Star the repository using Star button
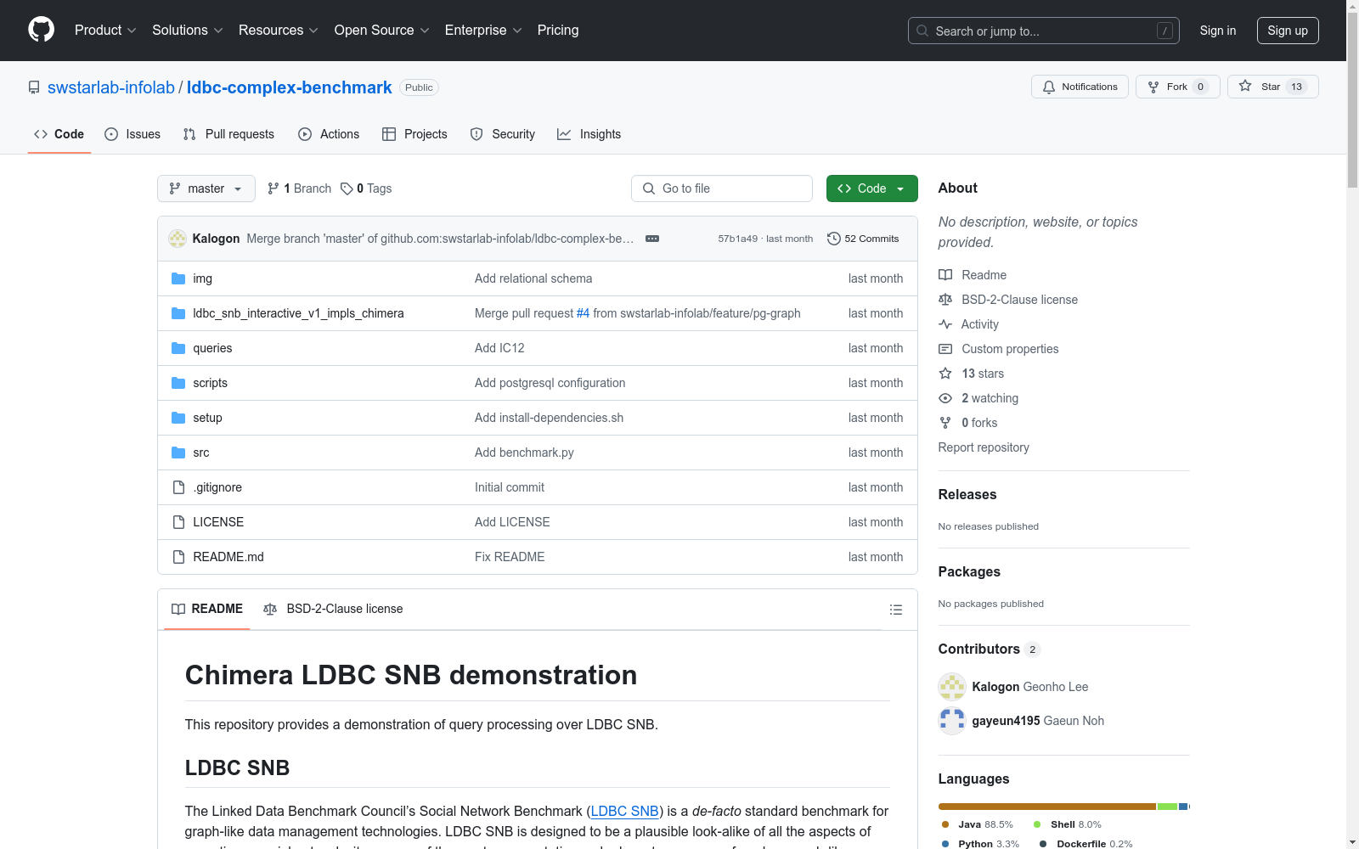 [x=1272, y=87]
